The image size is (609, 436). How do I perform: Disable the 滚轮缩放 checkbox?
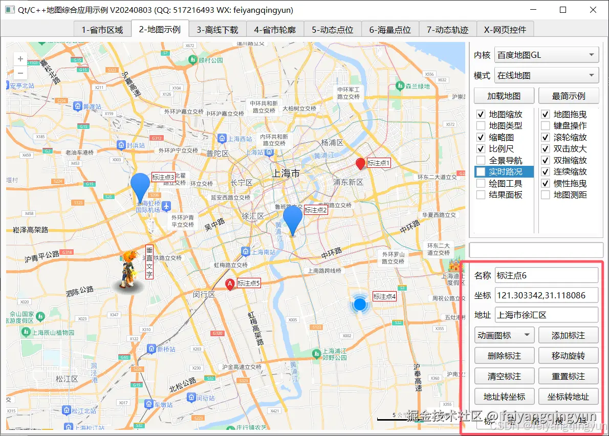546,137
